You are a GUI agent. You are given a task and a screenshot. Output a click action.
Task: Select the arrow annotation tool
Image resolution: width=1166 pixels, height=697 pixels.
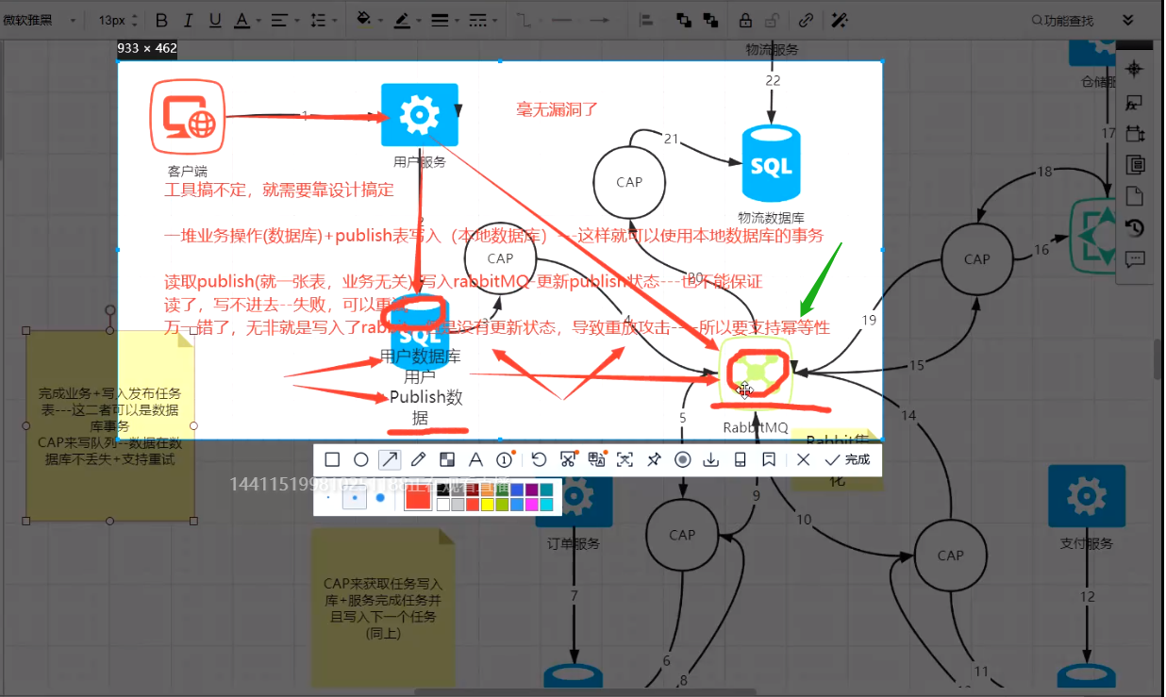coord(389,459)
